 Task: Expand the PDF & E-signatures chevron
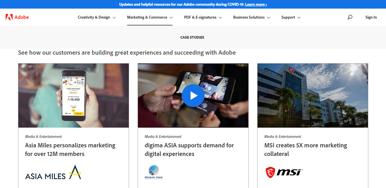(x=220, y=17)
